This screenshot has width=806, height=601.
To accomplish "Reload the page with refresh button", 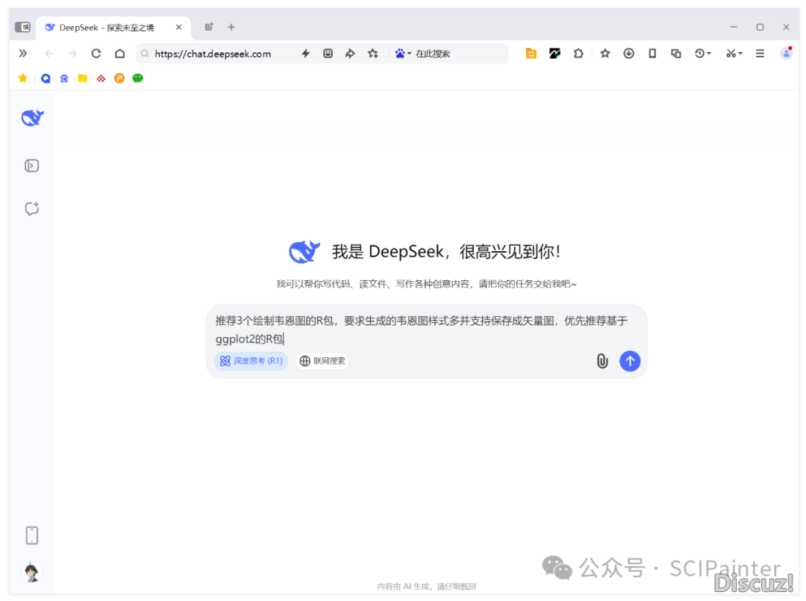I will (96, 54).
